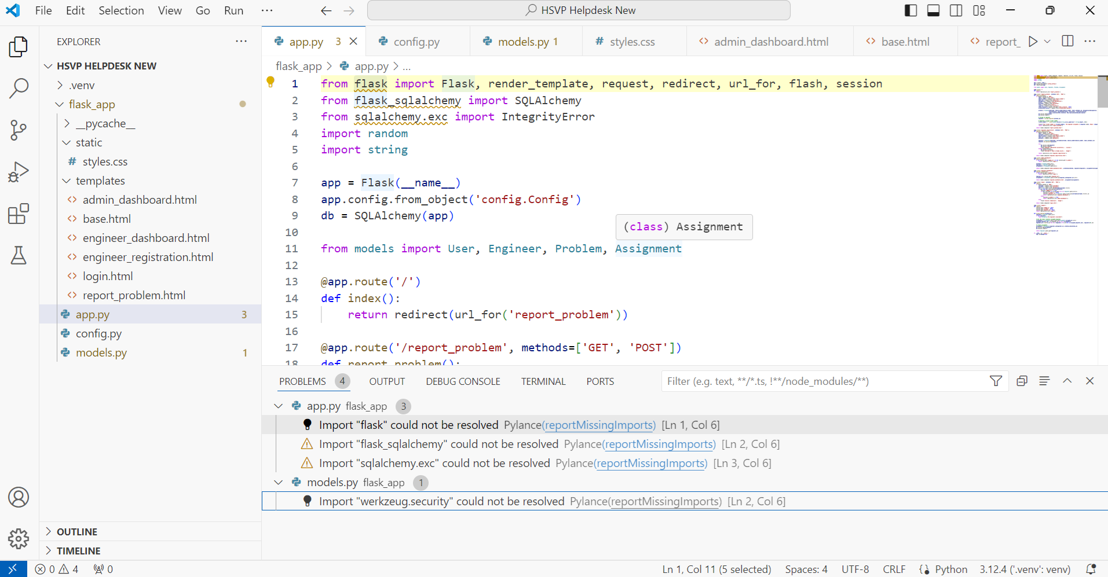
Task: Click the Problems filter funnel icon
Action: coord(996,381)
